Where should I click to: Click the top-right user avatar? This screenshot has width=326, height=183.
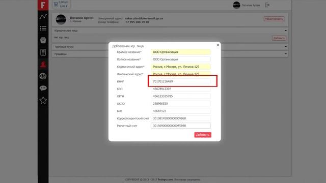pyautogui.click(x=236, y=5)
